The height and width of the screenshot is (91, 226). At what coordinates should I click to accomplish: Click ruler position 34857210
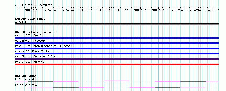(x=140, y=10)
